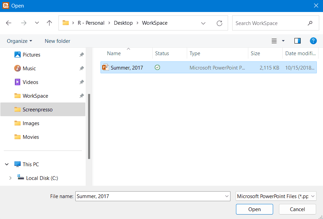Open pinned WorkSpace folder in sidebar
This screenshot has height=219, width=323.
[35, 96]
